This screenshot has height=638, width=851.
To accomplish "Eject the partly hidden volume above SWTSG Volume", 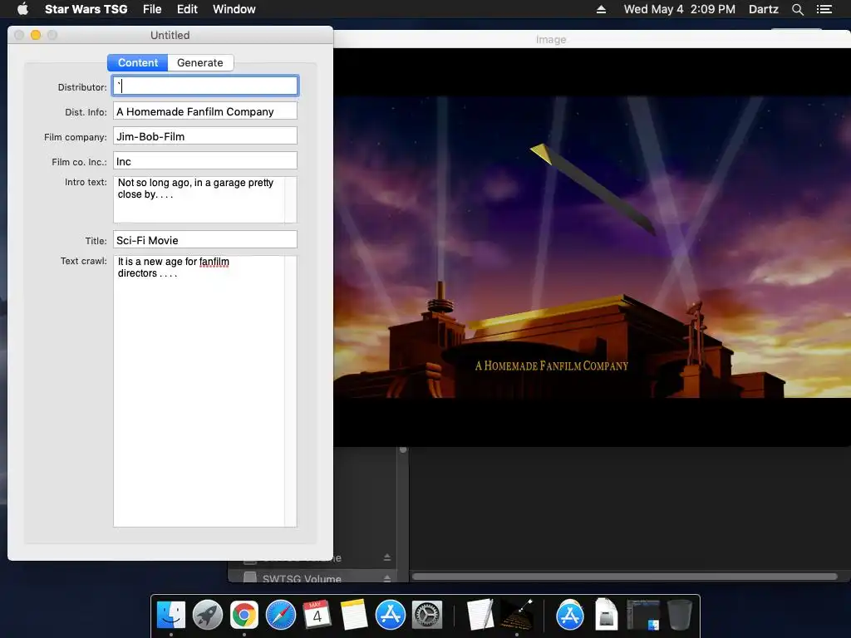I will pyautogui.click(x=387, y=557).
